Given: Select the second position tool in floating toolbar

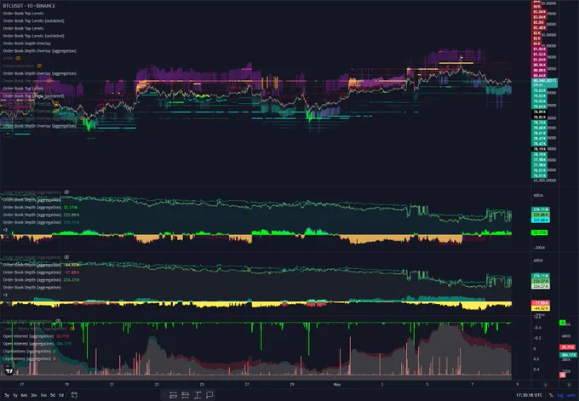Looking at the screenshot, I should [186, 395].
